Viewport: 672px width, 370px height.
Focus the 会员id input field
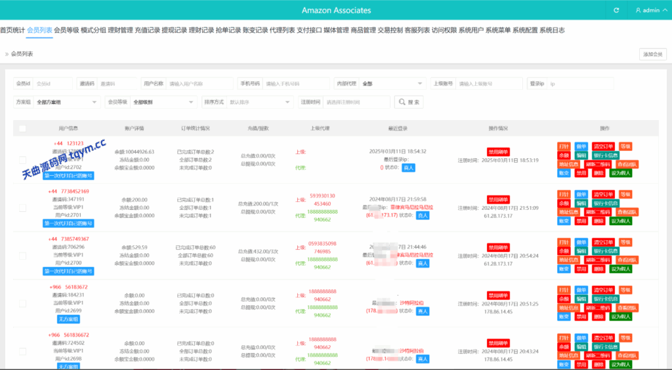coord(52,83)
